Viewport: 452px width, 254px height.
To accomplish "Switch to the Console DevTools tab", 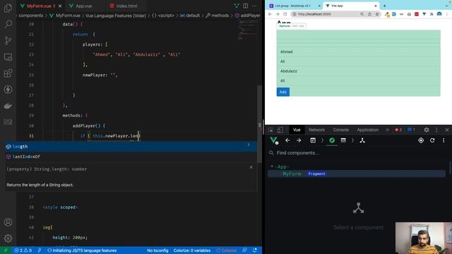I will (x=340, y=130).
